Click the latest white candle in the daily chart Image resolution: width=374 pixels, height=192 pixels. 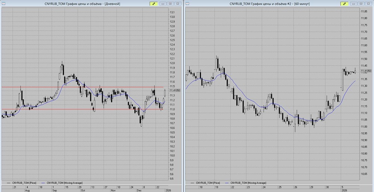point(165,93)
